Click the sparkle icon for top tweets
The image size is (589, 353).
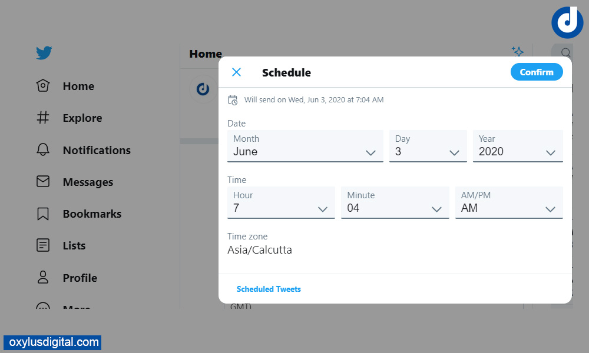pyautogui.click(x=517, y=52)
